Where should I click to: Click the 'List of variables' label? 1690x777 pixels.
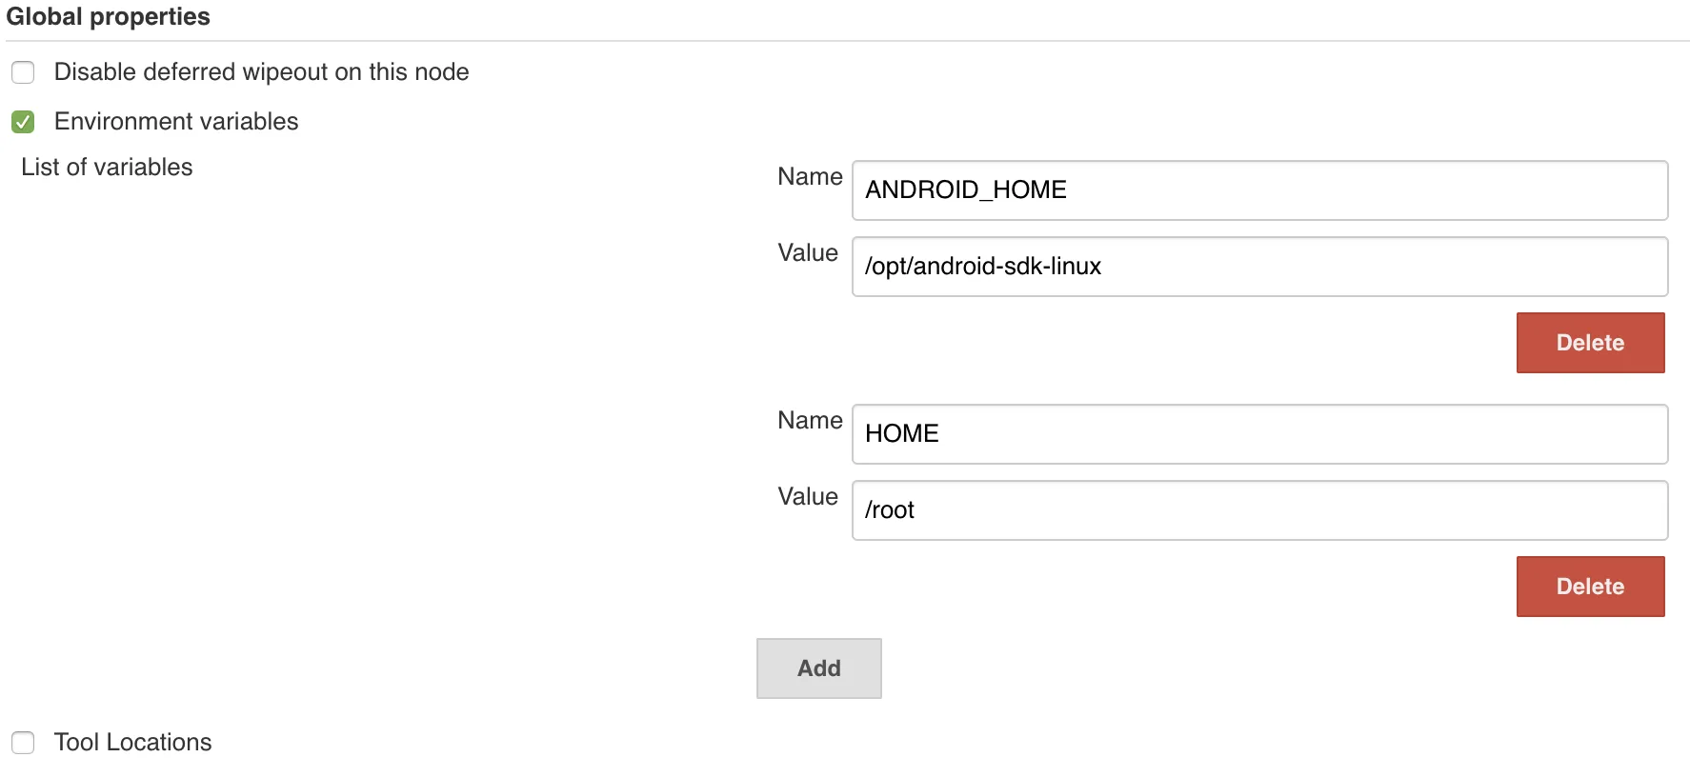pyautogui.click(x=107, y=168)
